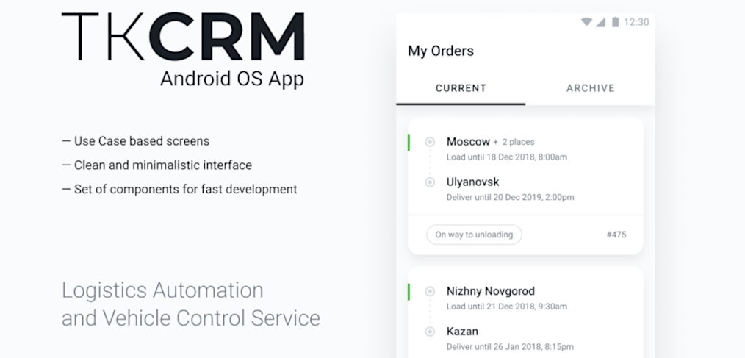The height and width of the screenshot is (358, 745).
Task: Tap the Wi-Fi status icon
Action: [x=587, y=22]
